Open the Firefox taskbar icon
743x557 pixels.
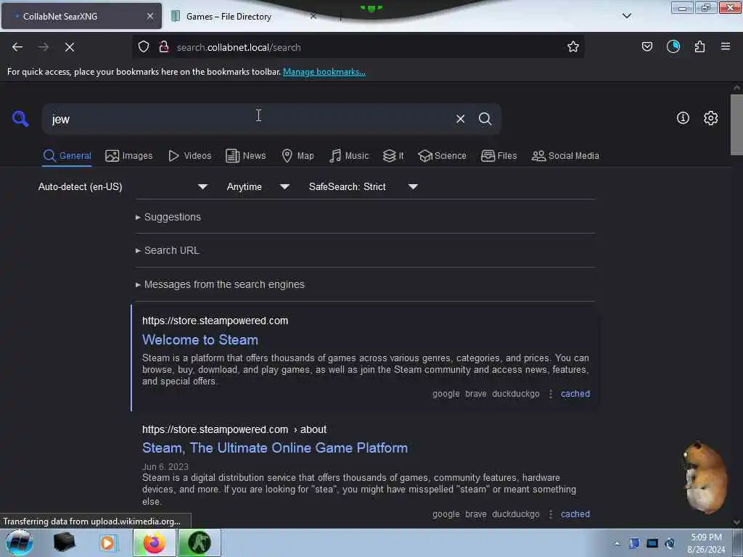[x=155, y=542]
